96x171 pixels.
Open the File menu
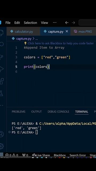8,23
